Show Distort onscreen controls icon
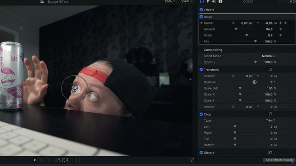This screenshot has height=166, width=296. click(x=270, y=153)
